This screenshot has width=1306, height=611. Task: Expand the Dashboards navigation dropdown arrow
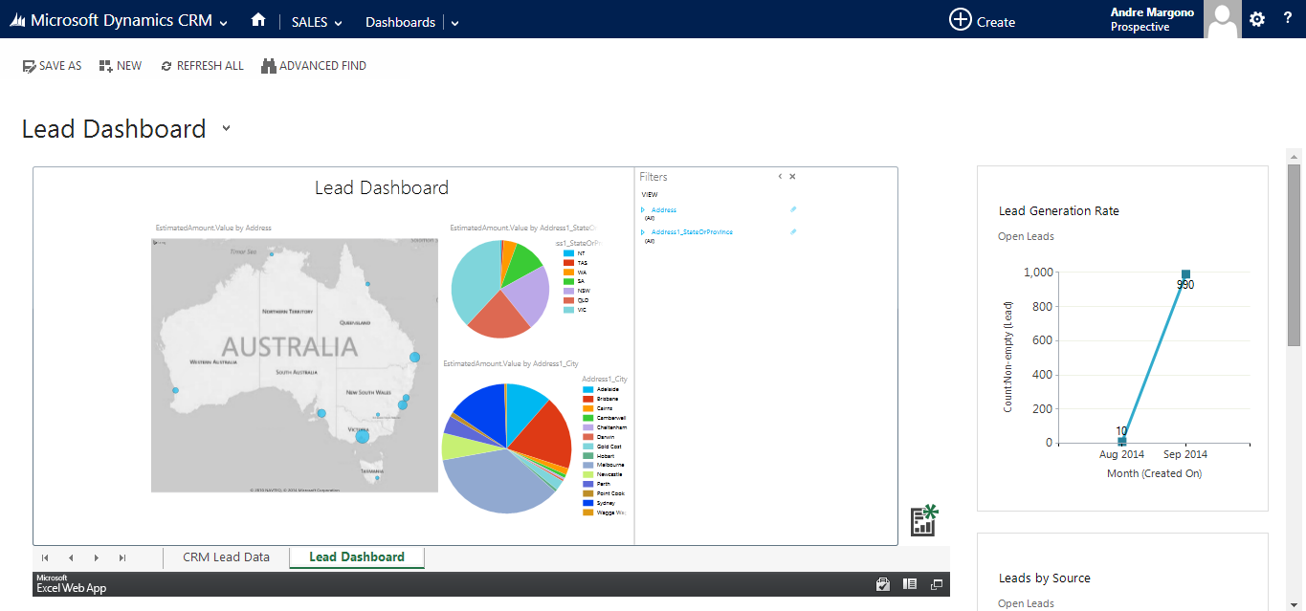[x=454, y=23]
